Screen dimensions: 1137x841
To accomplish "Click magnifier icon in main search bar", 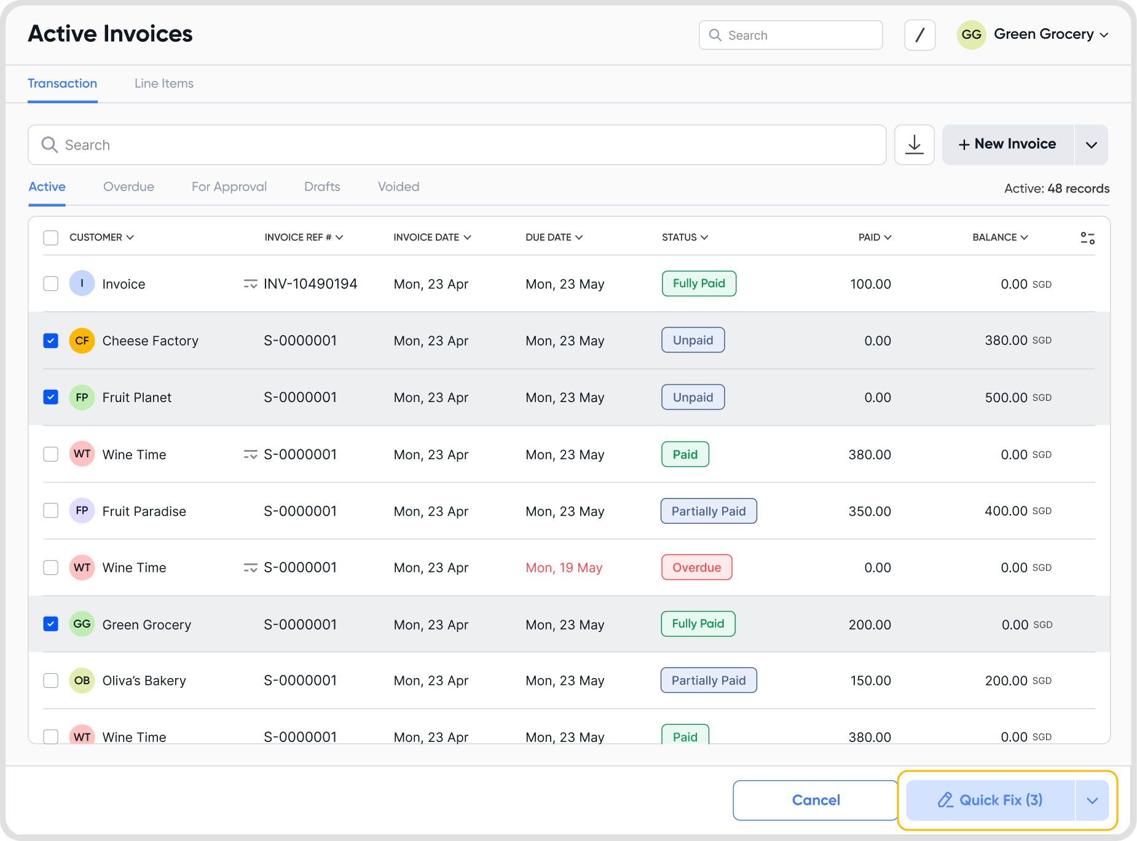I will tap(49, 144).
